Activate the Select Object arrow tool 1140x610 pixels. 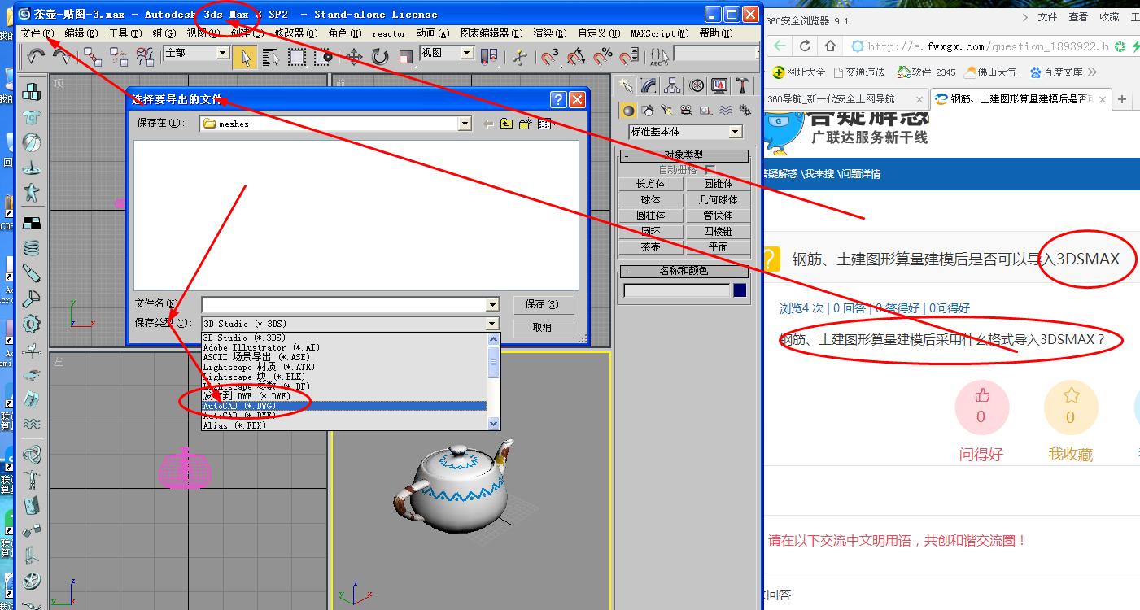243,55
